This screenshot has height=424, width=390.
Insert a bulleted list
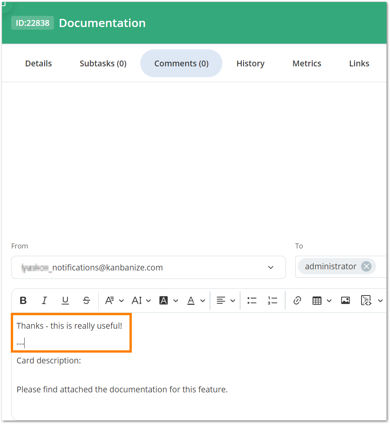252,300
